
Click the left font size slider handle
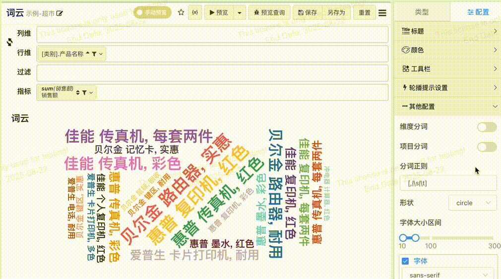pos(403,238)
